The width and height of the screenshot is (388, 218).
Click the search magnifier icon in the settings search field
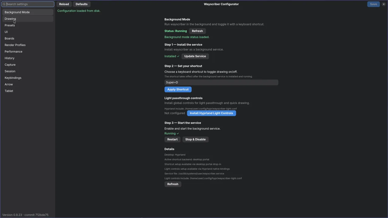click(x=4, y=4)
